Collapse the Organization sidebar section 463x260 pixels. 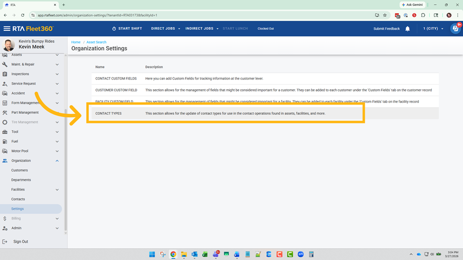57,161
